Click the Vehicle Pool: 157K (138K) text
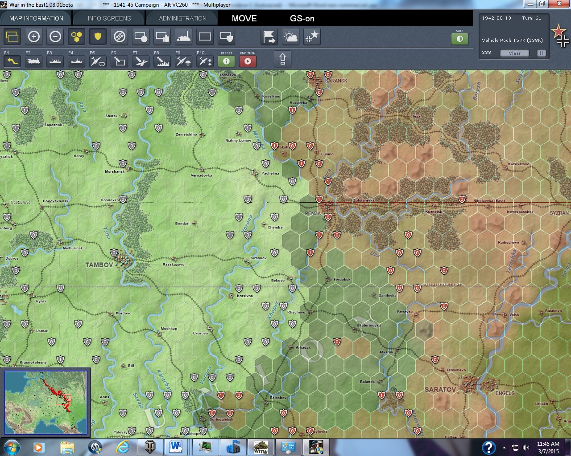This screenshot has width=571, height=456. [512, 40]
